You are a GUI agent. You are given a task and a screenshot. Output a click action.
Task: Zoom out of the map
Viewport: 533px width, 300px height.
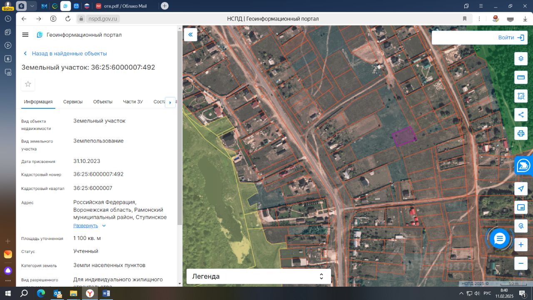[521, 263]
